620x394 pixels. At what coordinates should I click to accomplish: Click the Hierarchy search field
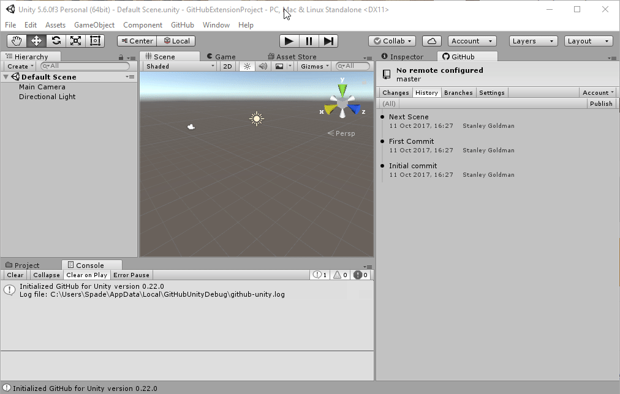(x=85, y=66)
